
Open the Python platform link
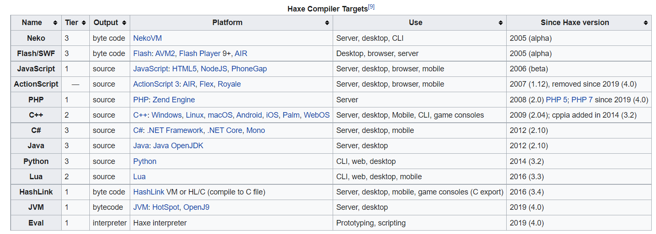[145, 161]
